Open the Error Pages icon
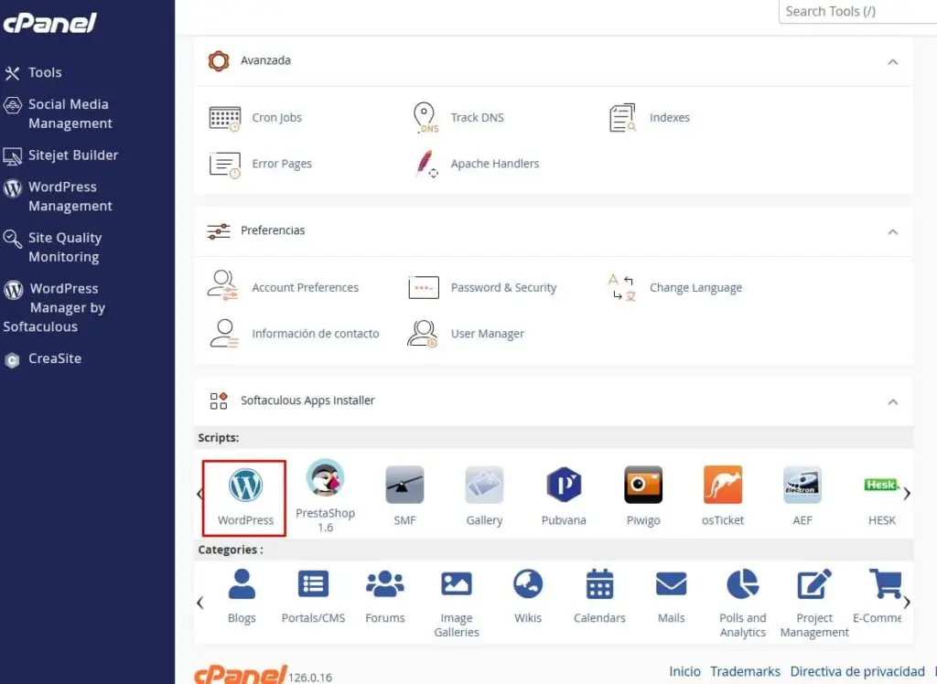937x684 pixels. coord(225,165)
